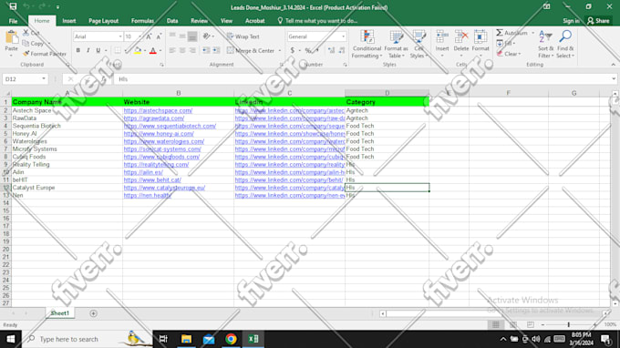Open Find & Select magnifier
Image resolution: width=620 pixels, height=348 pixels.
(x=565, y=45)
